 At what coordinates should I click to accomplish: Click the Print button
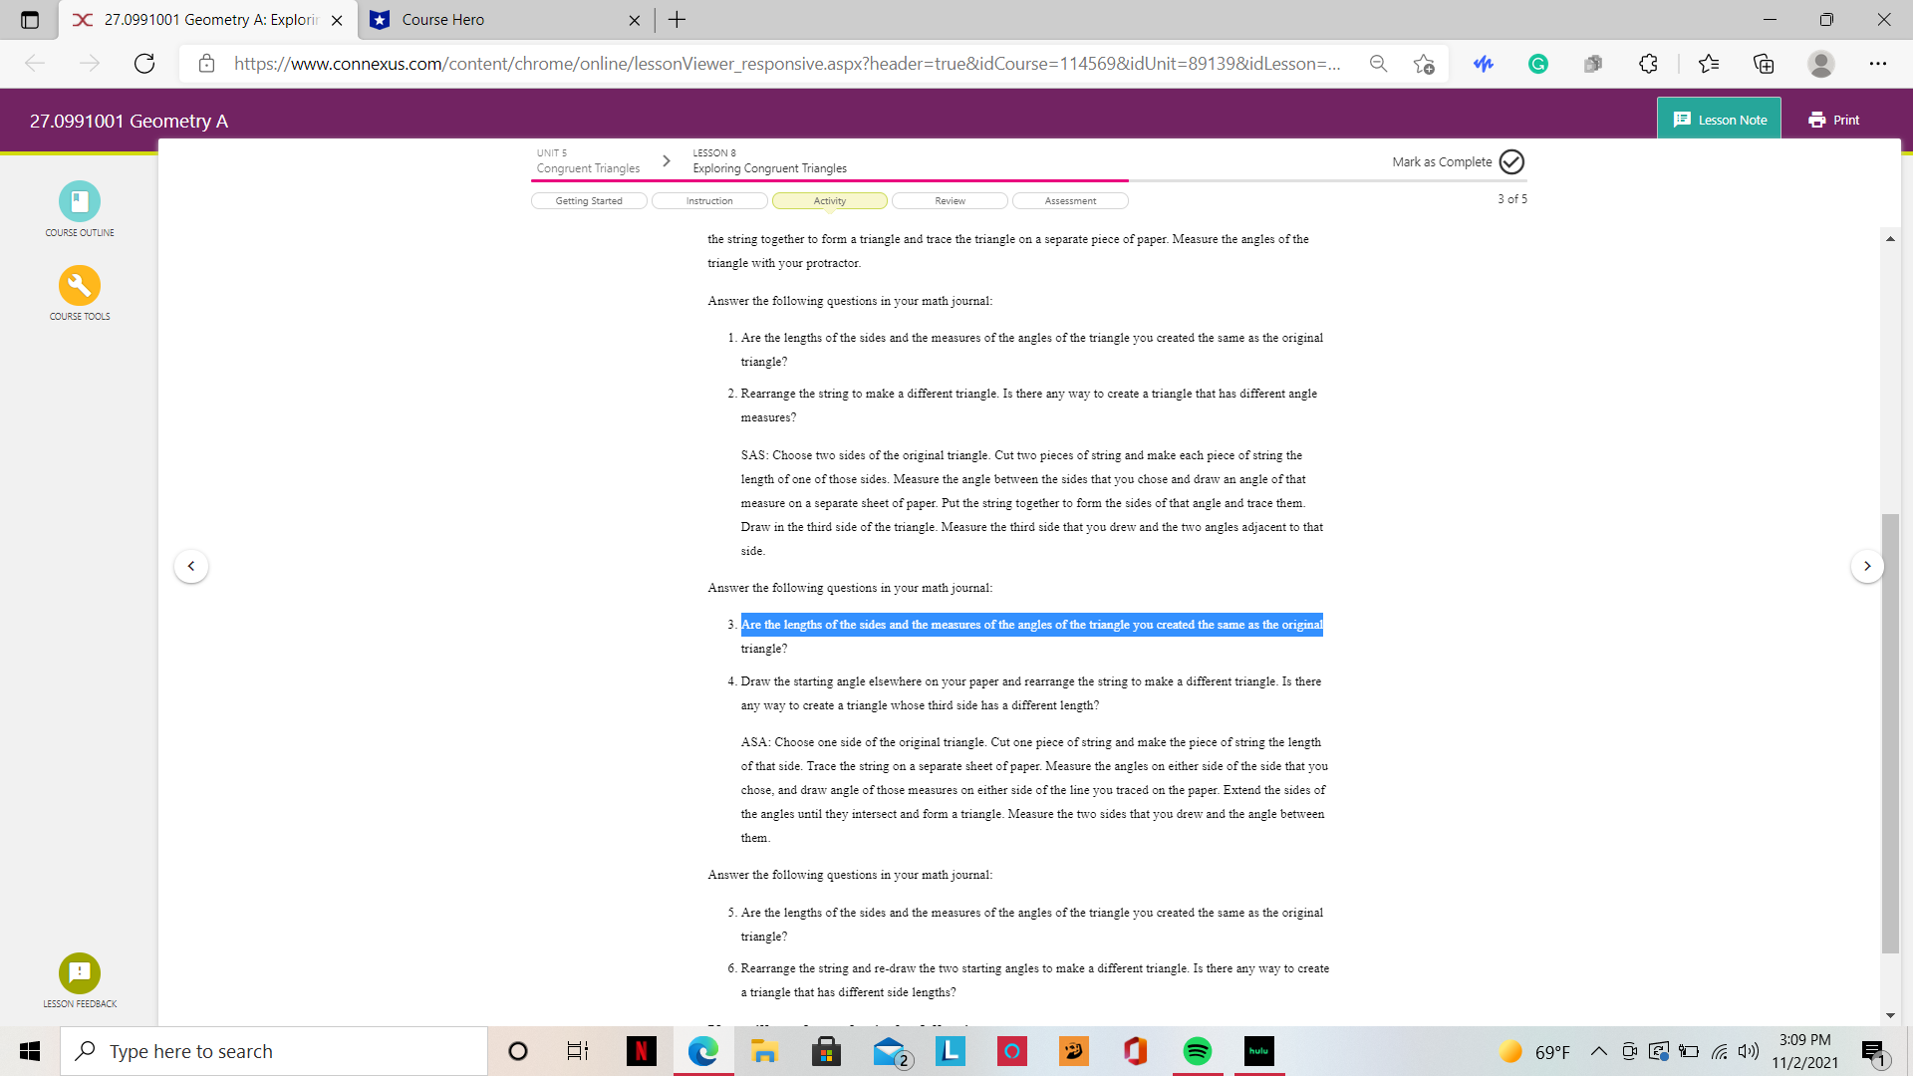tap(1833, 120)
